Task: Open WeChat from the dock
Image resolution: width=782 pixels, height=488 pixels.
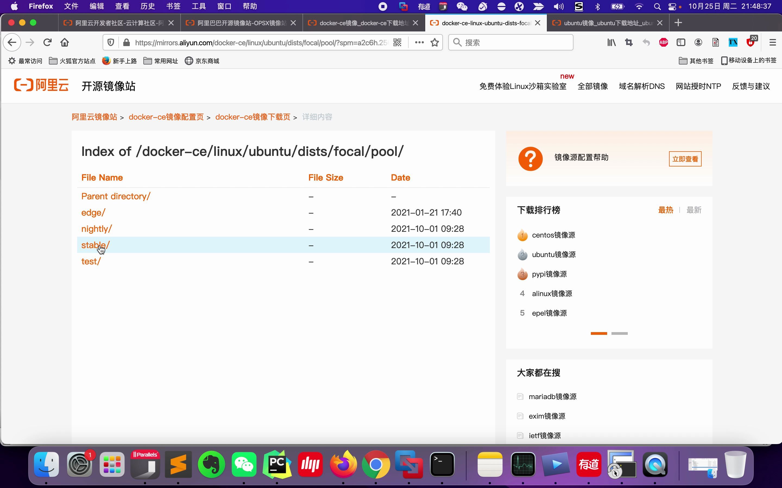Action: [244, 464]
